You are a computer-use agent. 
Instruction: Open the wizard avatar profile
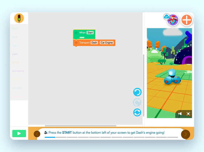173,20
